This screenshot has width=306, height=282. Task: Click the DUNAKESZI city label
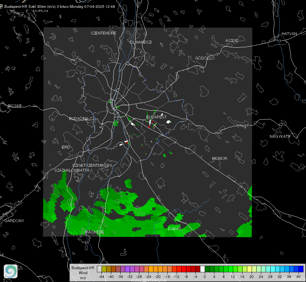coord(141,42)
